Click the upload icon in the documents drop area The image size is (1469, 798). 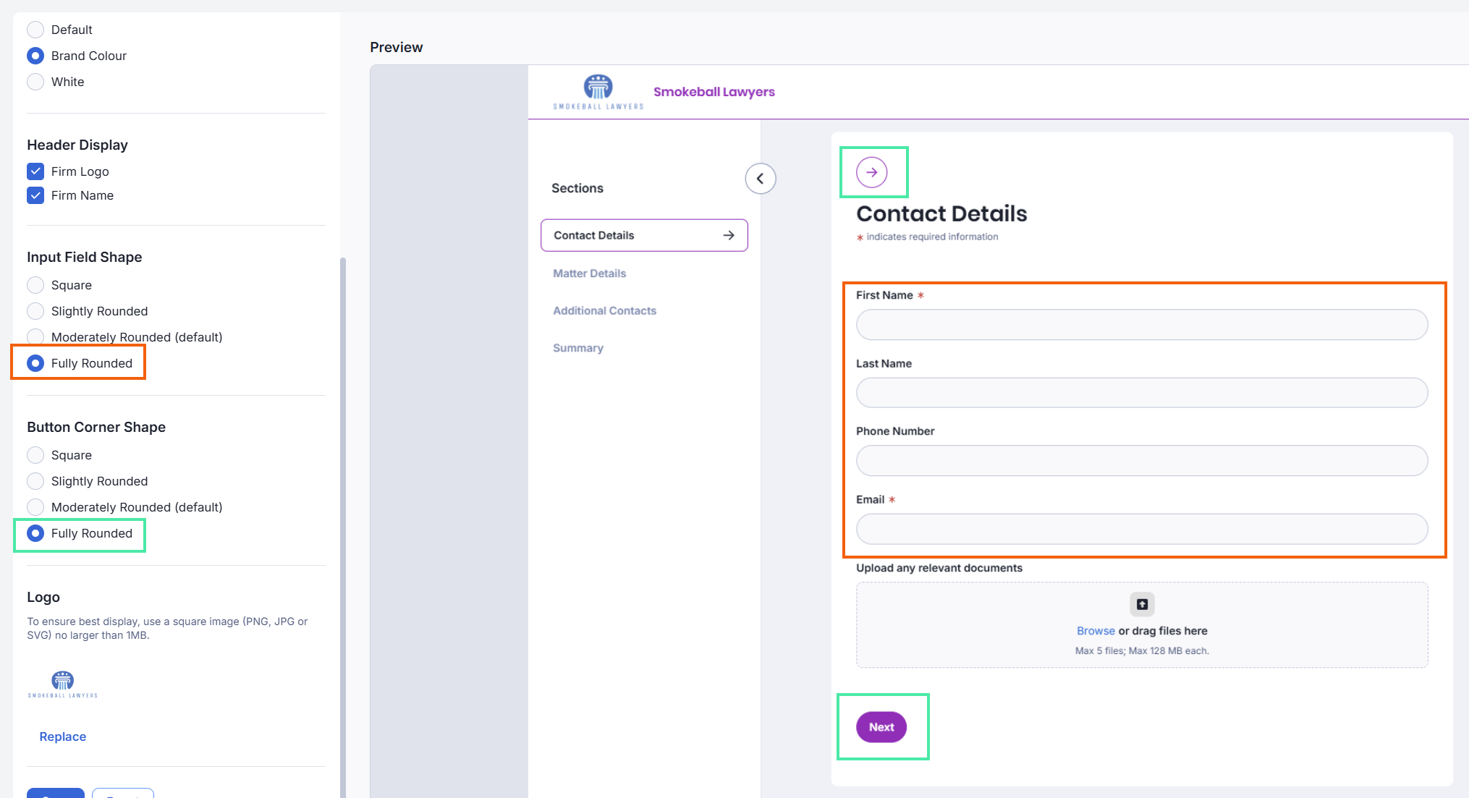point(1142,604)
